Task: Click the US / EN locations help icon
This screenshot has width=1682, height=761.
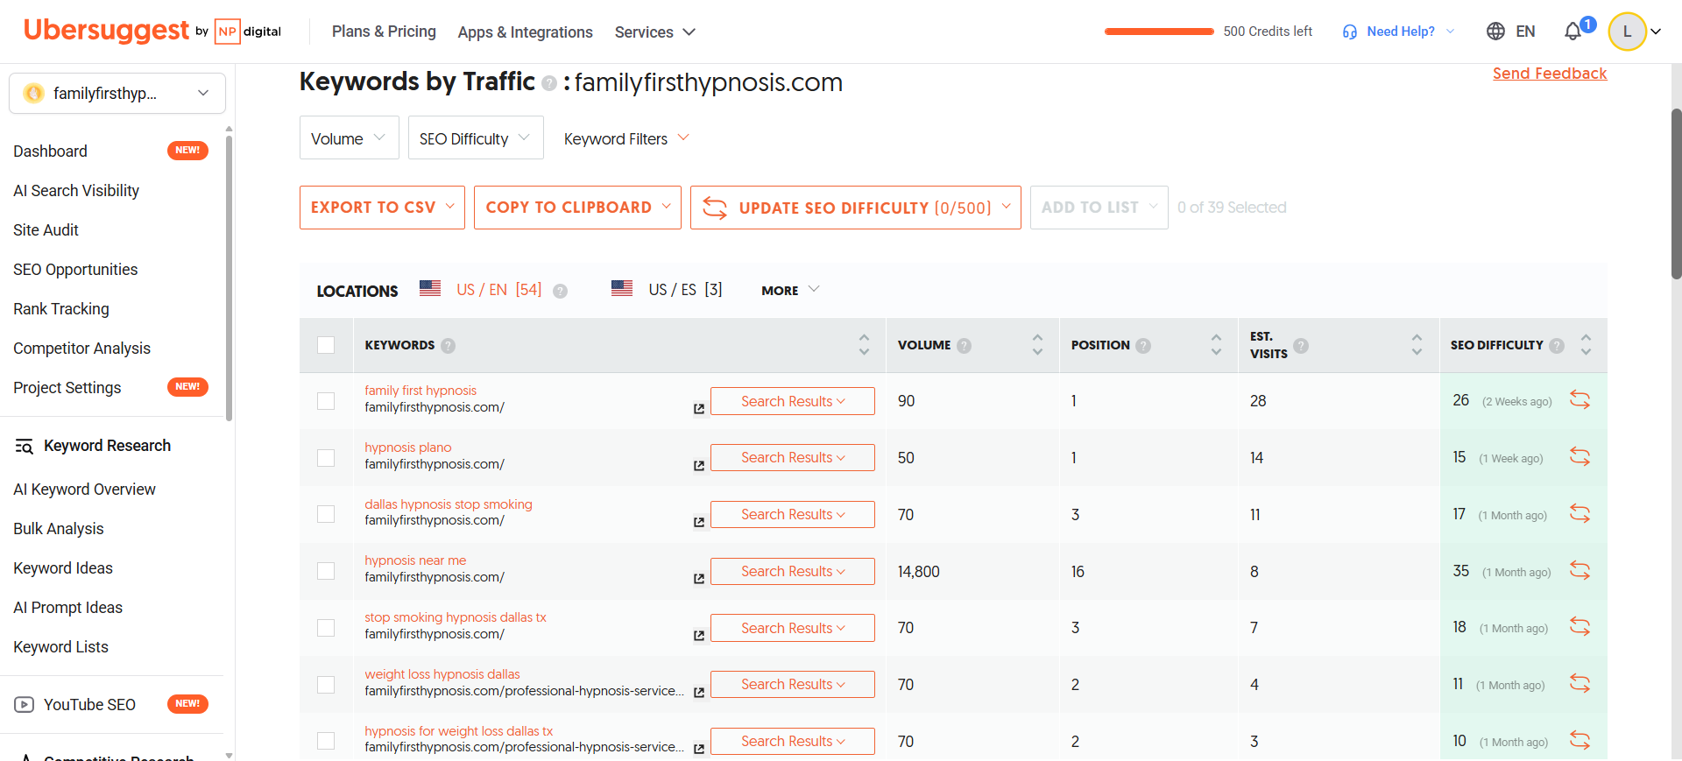Action: tap(560, 291)
